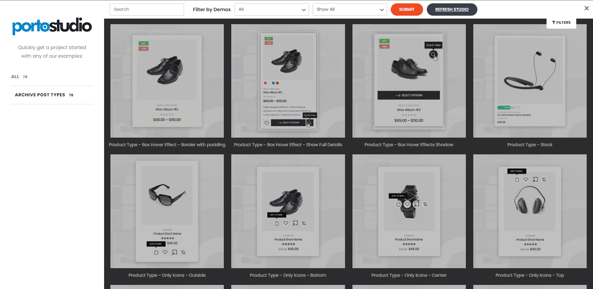Image resolution: width=593 pixels, height=289 pixels.
Task: Click the heart icon in Only Icons - Top card
Action: coord(526,180)
